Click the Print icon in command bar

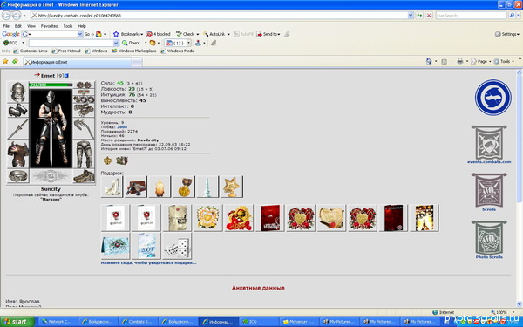(460, 61)
